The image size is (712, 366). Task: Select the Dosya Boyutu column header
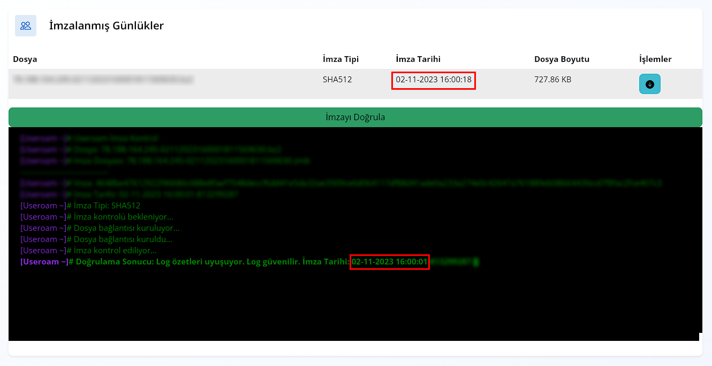(x=562, y=59)
